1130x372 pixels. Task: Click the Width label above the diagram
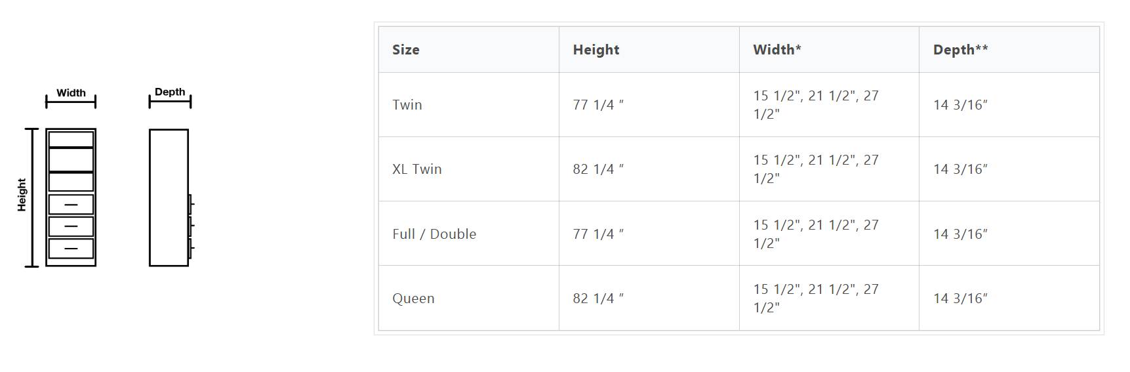tap(71, 93)
